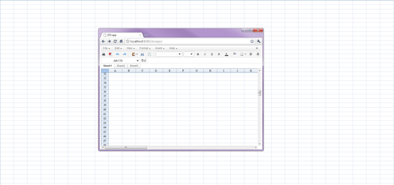Select column A header
Screen dimensions: 394x185
point(115,71)
